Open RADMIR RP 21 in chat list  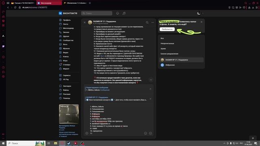pyautogui.click(x=182, y=60)
